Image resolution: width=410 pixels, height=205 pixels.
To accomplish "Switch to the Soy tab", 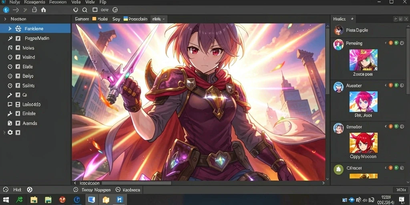I will point(117,19).
